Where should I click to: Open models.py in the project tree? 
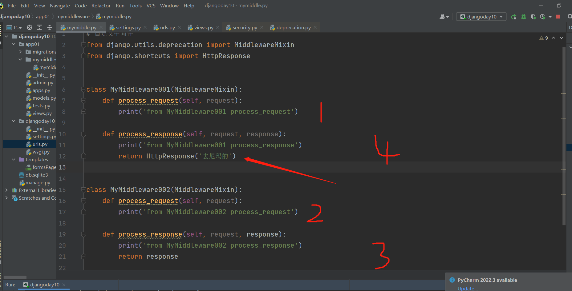(41, 98)
